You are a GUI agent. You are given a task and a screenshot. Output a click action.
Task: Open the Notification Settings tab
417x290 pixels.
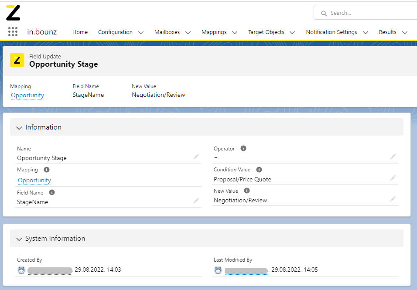point(332,32)
